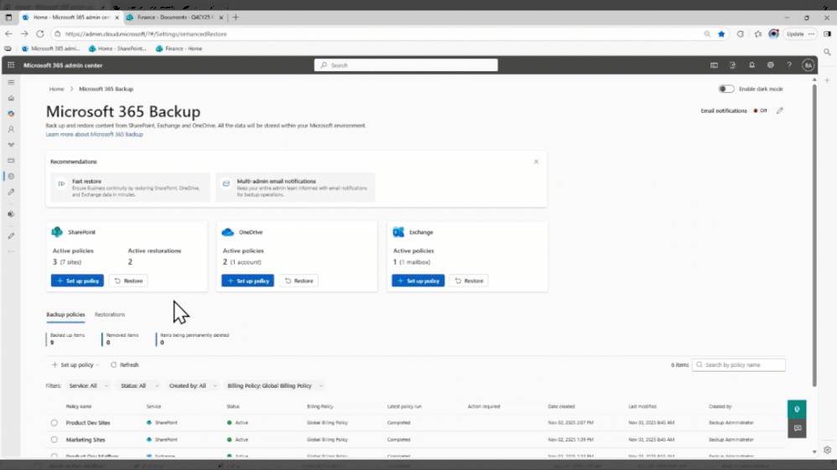Open a new browser tab
837x470 pixels.
click(236, 17)
